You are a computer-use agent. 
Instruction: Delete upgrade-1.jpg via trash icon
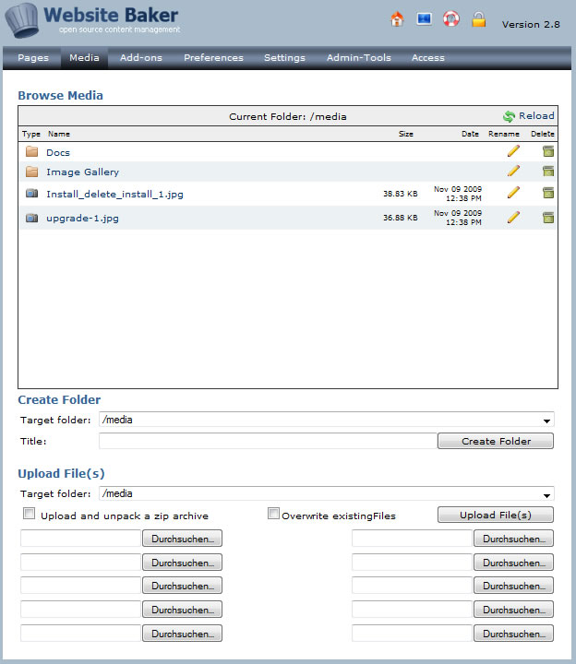pyautogui.click(x=548, y=218)
